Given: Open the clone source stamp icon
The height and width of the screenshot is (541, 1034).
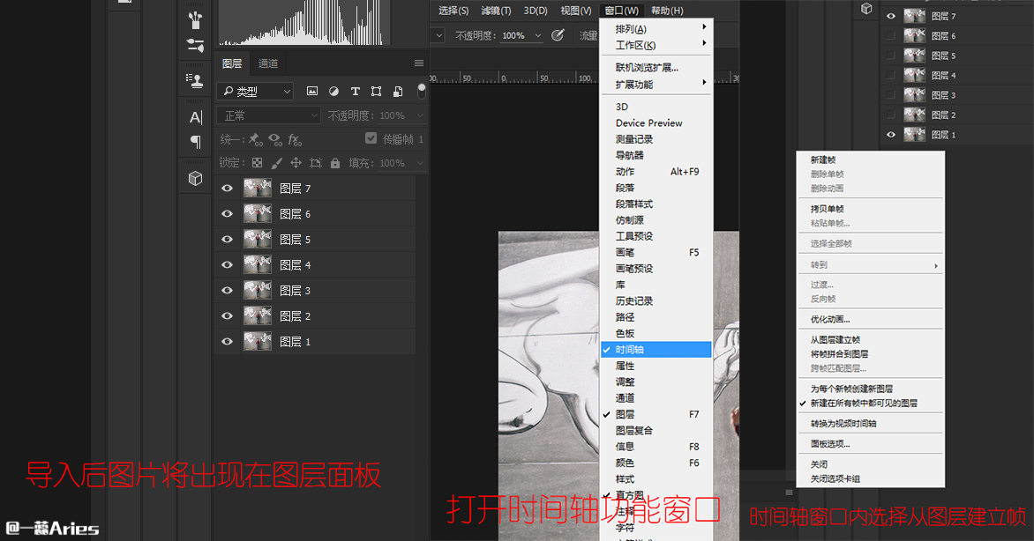Looking at the screenshot, I should tap(195, 79).
